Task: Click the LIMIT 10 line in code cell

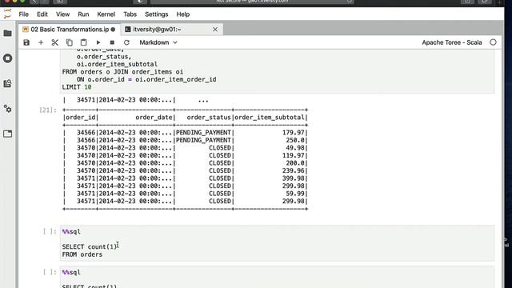Action: click(77, 87)
